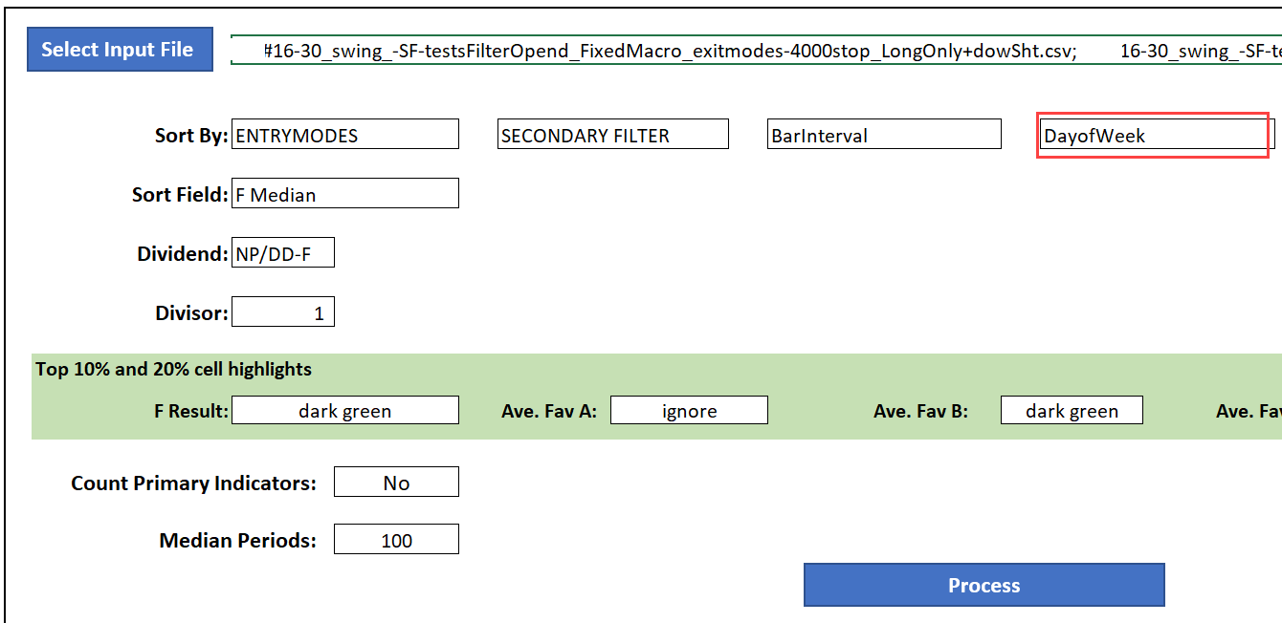The height and width of the screenshot is (623, 1282).
Task: Click the Select Input File button
Action: point(118,50)
